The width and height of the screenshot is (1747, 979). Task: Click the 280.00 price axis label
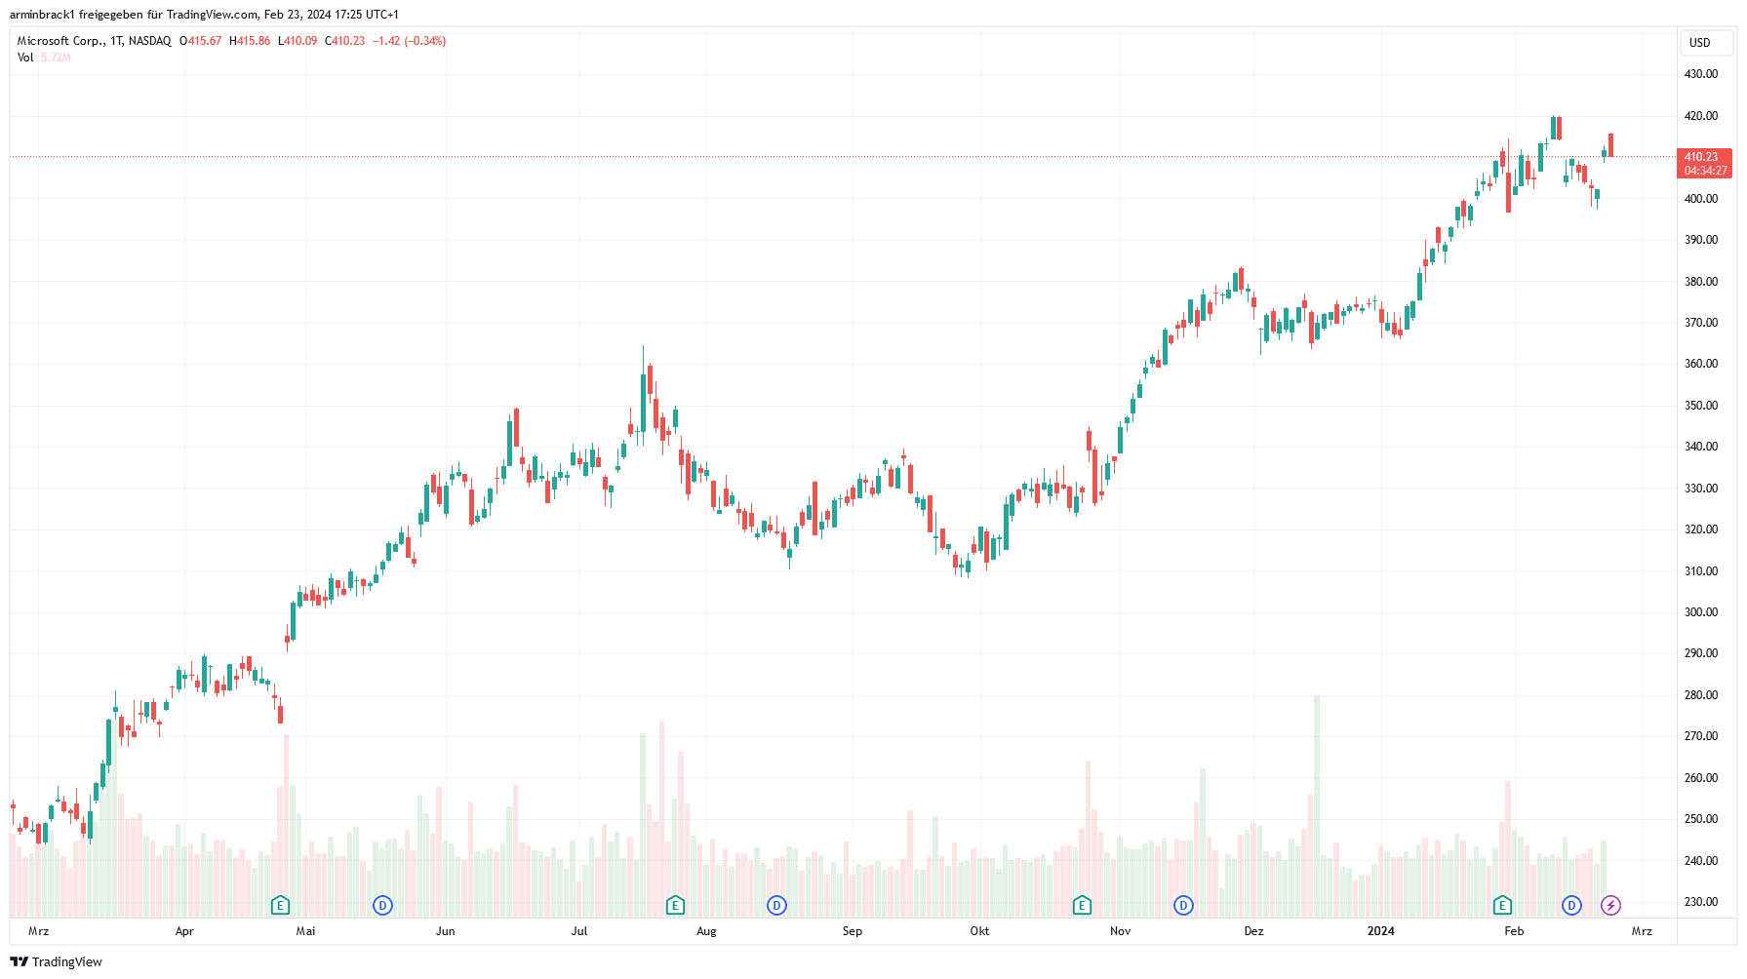pos(1701,695)
